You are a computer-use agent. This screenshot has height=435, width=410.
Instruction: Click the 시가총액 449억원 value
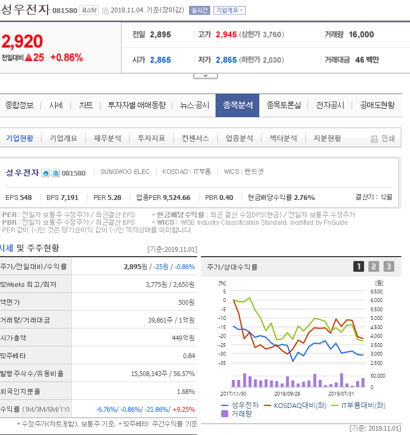[183, 338]
